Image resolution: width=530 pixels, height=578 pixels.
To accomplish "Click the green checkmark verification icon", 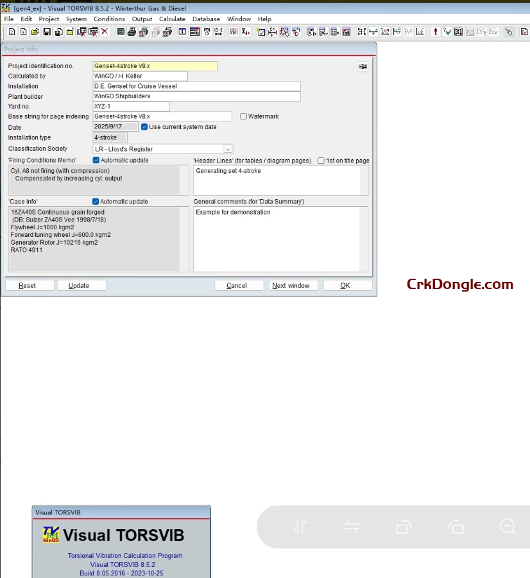I will tap(447, 31).
